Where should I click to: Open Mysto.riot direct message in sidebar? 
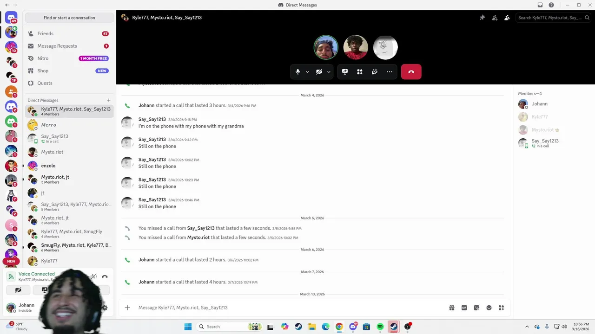pos(69,152)
